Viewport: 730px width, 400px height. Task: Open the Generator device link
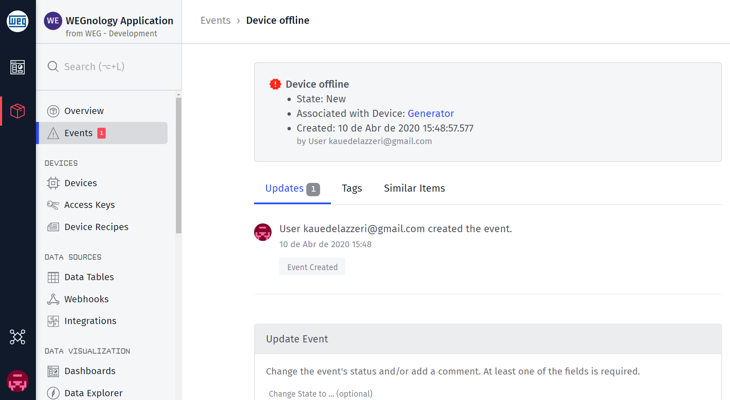[431, 114]
